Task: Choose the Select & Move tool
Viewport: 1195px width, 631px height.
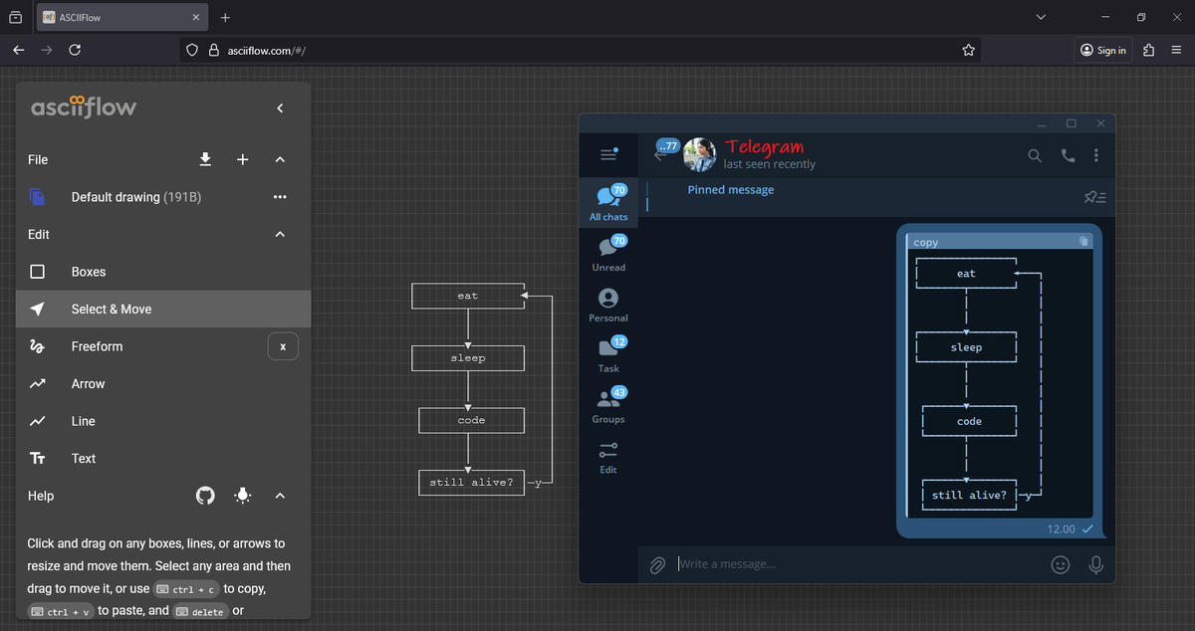Action: coord(163,309)
